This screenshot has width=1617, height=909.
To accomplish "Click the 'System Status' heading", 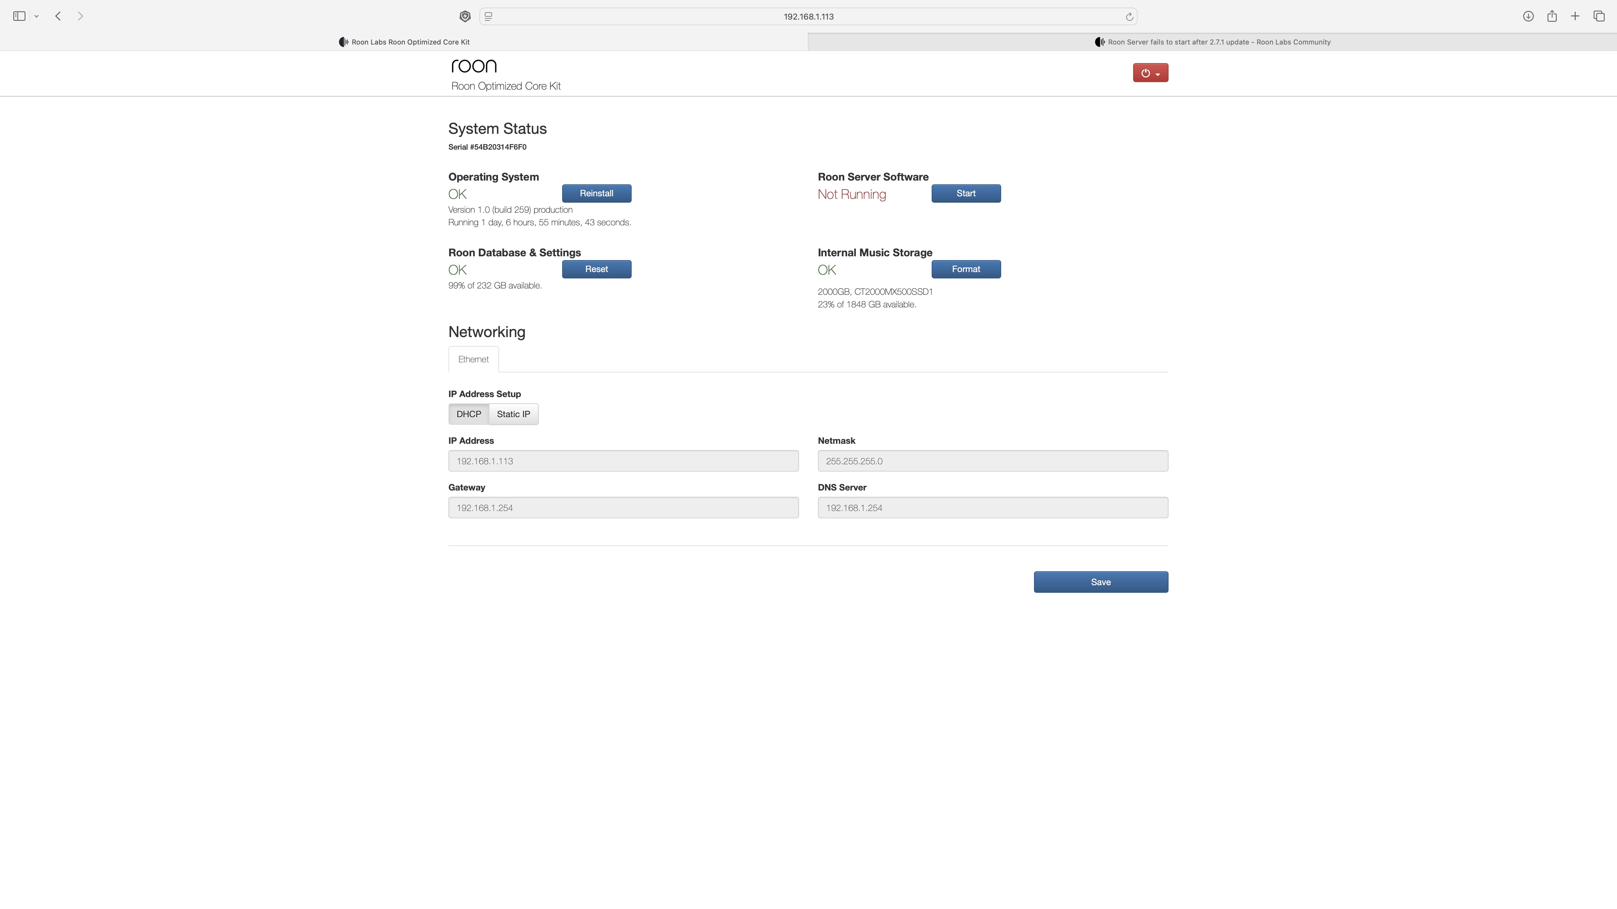I will 497,128.
